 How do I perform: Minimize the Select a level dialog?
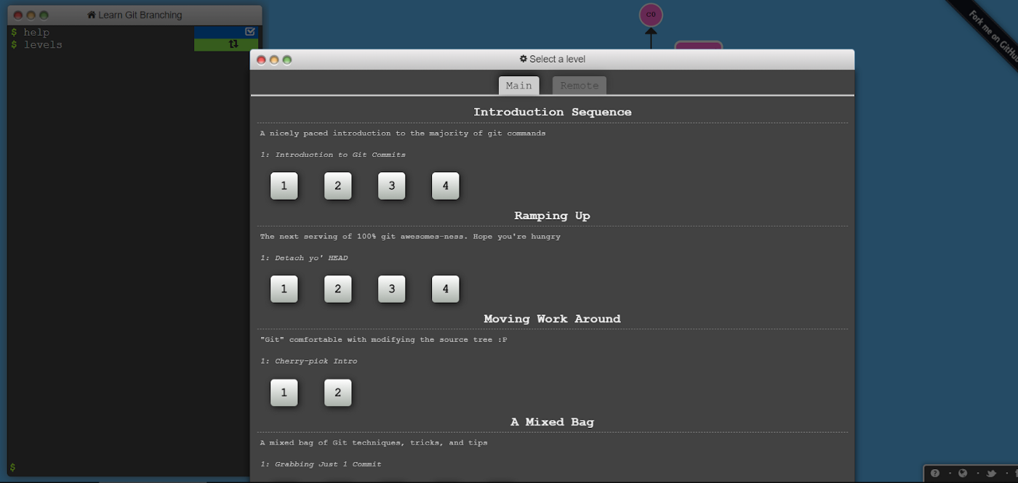(274, 60)
